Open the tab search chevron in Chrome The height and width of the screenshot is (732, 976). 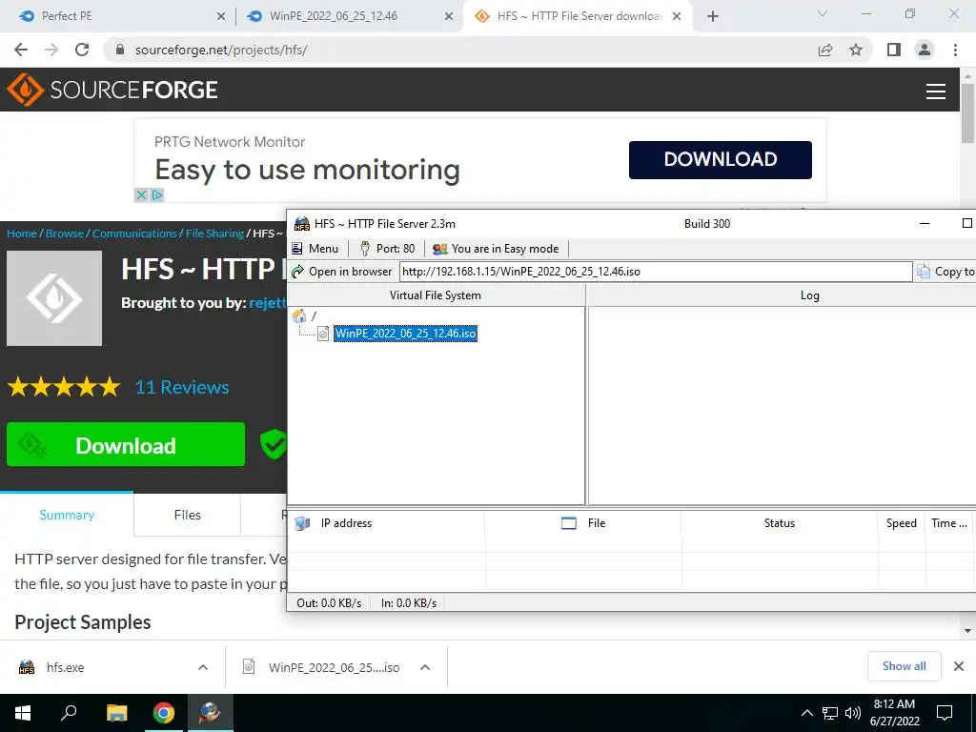823,13
